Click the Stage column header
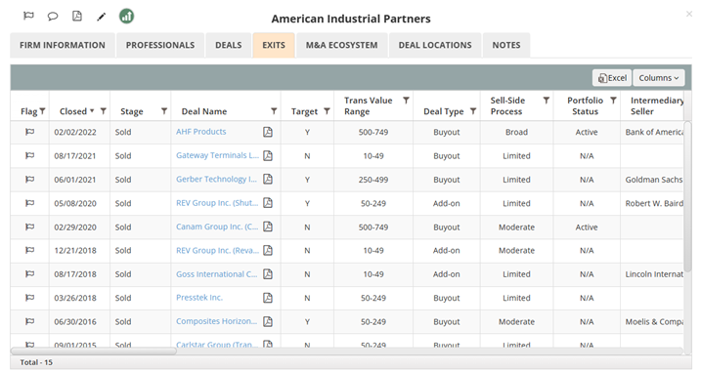The image size is (701, 371). click(x=131, y=111)
